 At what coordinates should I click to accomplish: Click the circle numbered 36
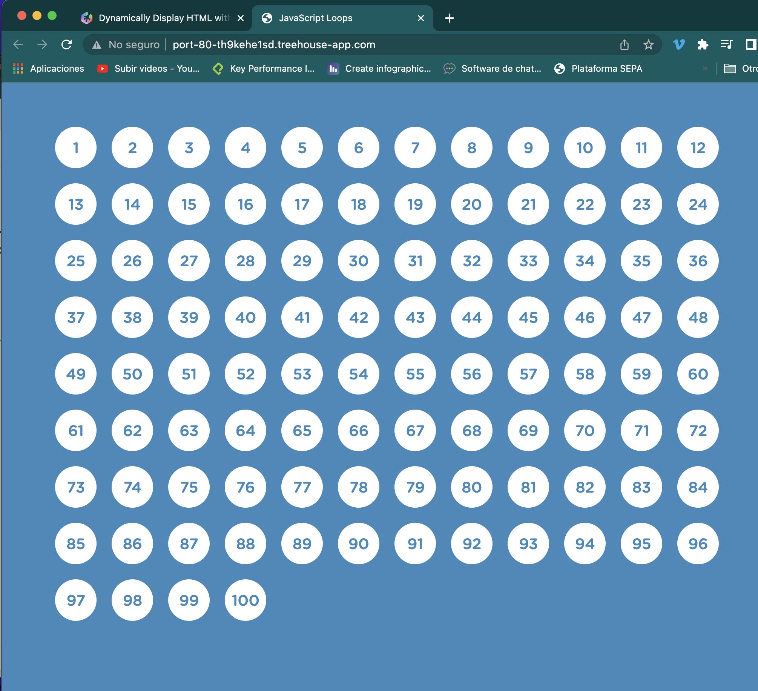pyautogui.click(x=698, y=261)
